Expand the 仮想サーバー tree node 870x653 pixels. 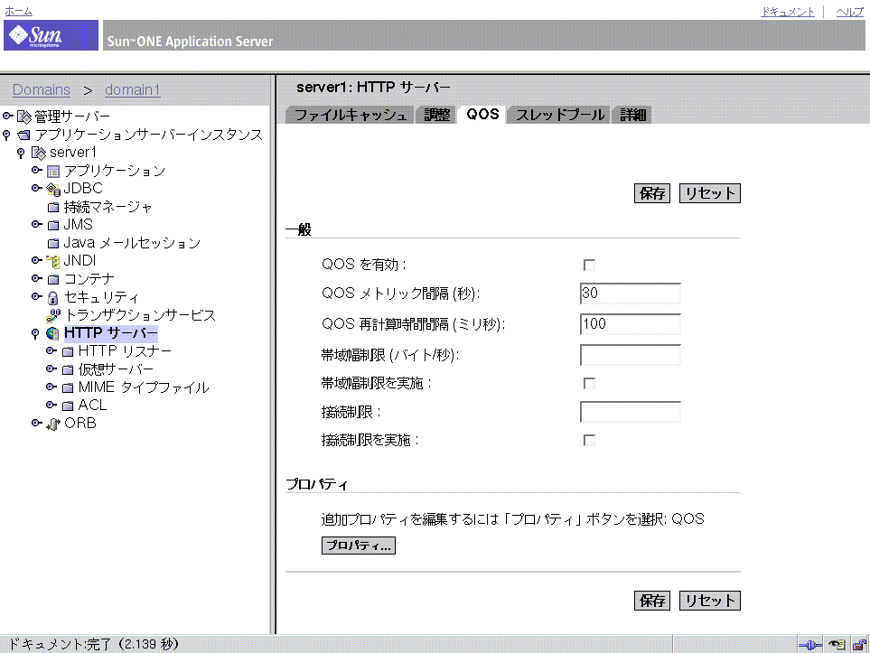point(51,368)
